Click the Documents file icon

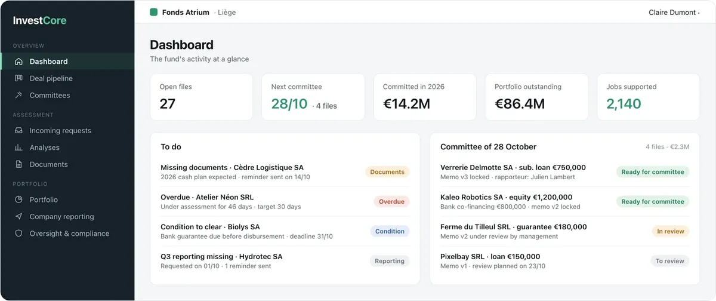click(18, 164)
